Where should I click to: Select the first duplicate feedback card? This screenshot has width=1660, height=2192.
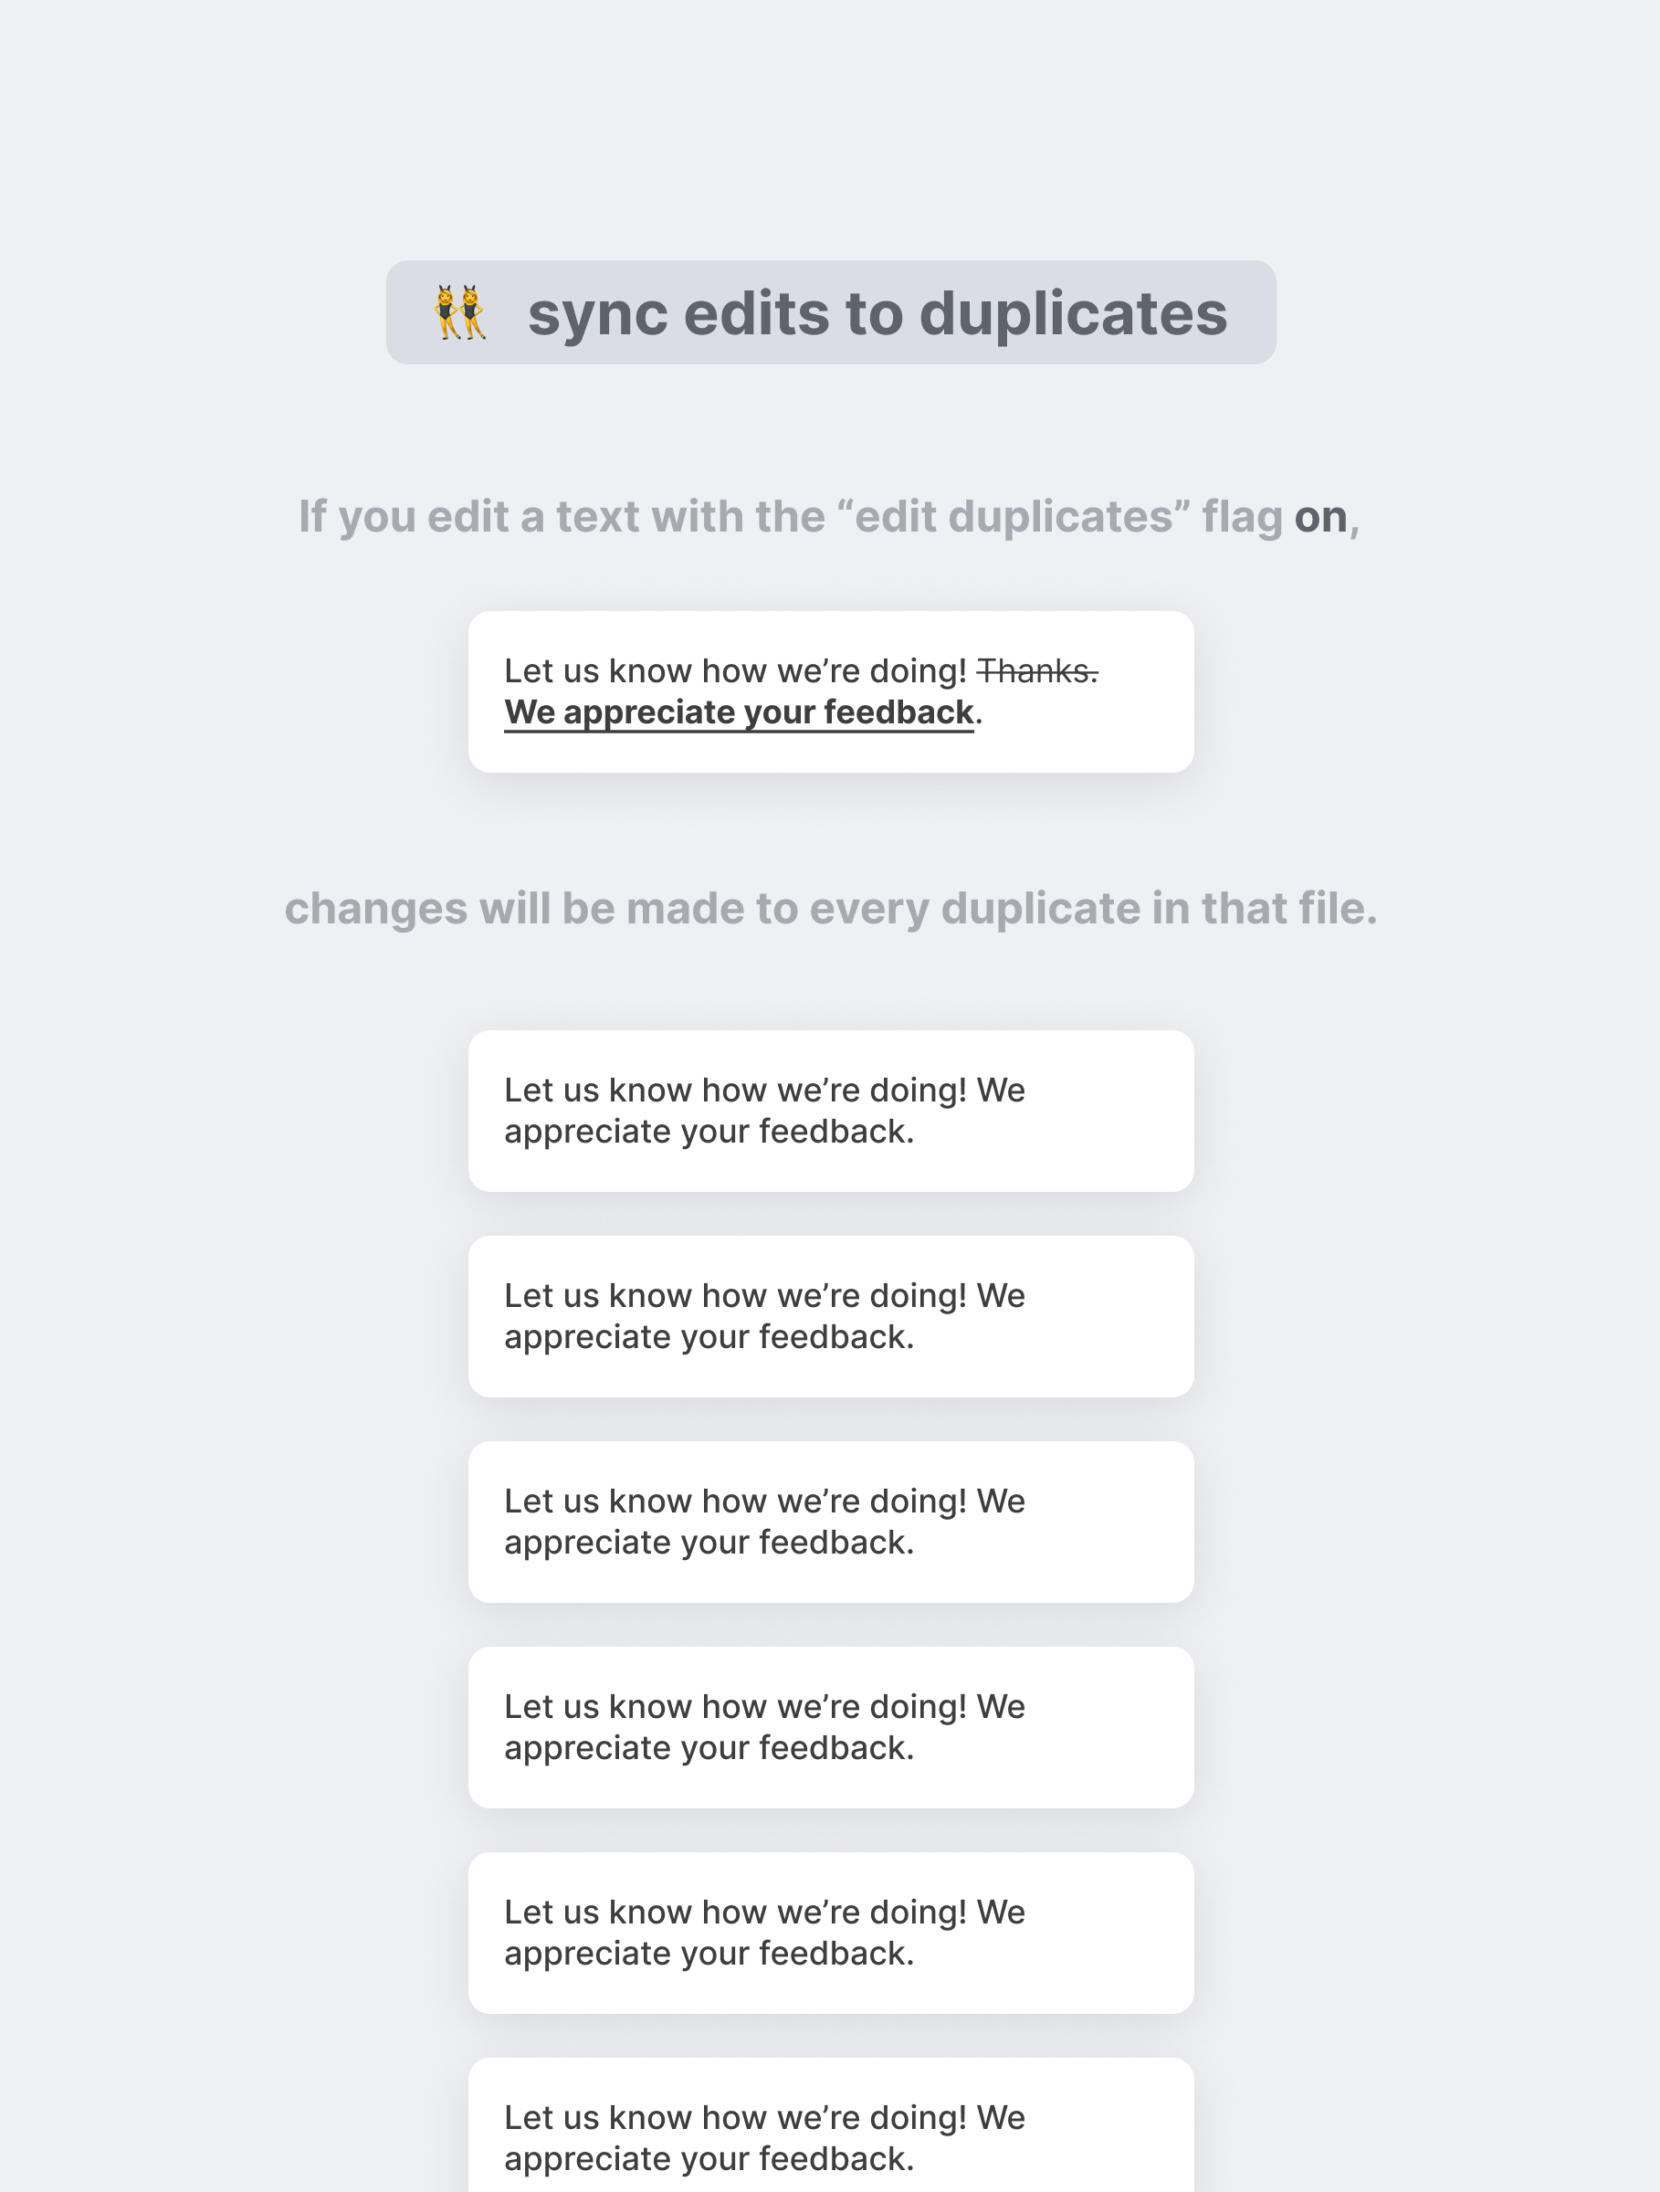pos(831,1111)
